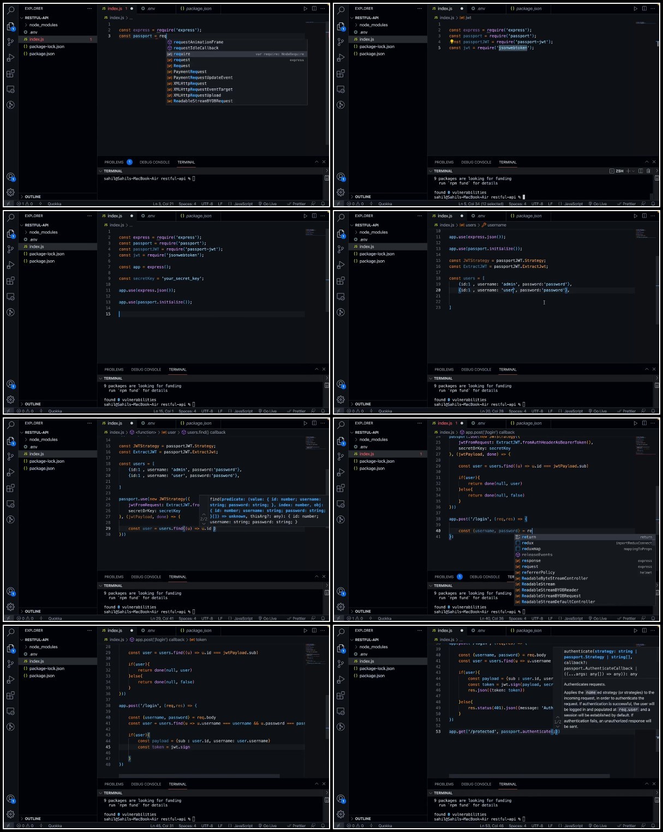Open PROBLEMS tab in the Ln 40 window
Screen dimensions: 663x832
tap(444, 577)
